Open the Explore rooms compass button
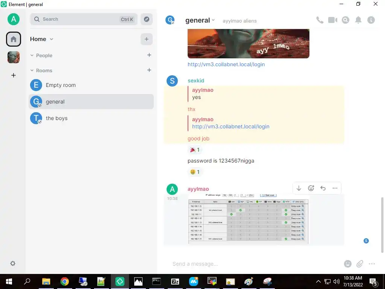Screen dimensions: 385x289 click(147, 19)
